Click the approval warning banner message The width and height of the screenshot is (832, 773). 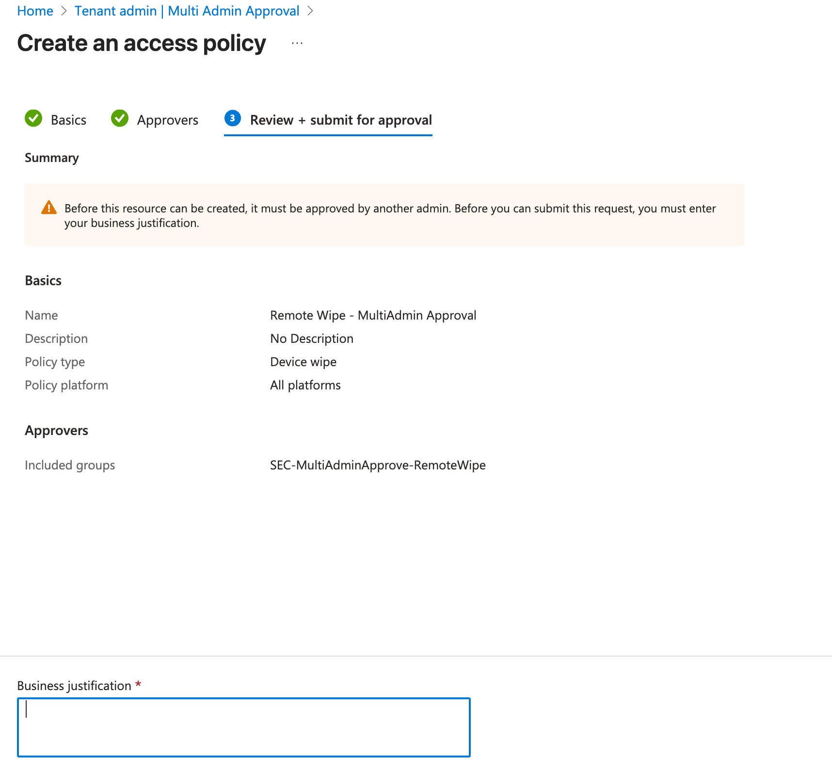click(x=390, y=216)
